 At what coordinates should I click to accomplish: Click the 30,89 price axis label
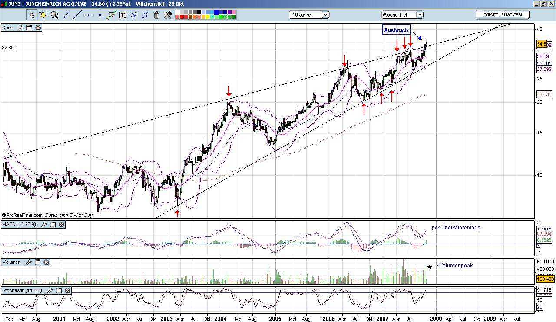[543, 56]
